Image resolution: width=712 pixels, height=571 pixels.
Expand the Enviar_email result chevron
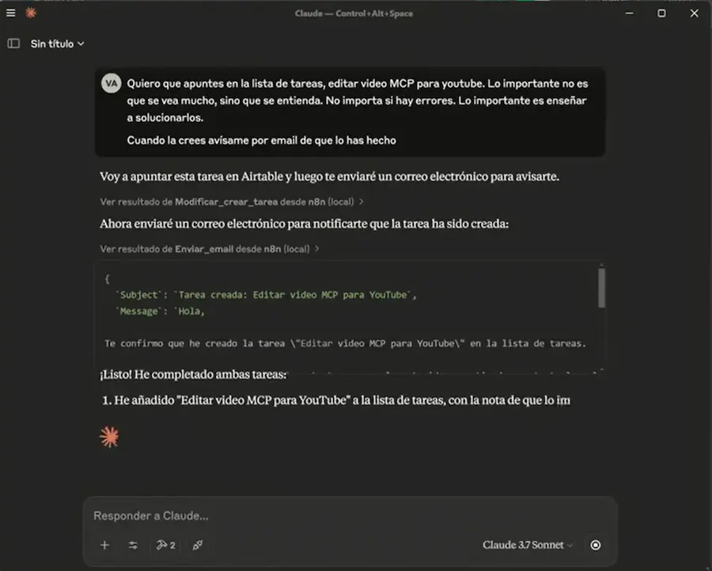316,248
